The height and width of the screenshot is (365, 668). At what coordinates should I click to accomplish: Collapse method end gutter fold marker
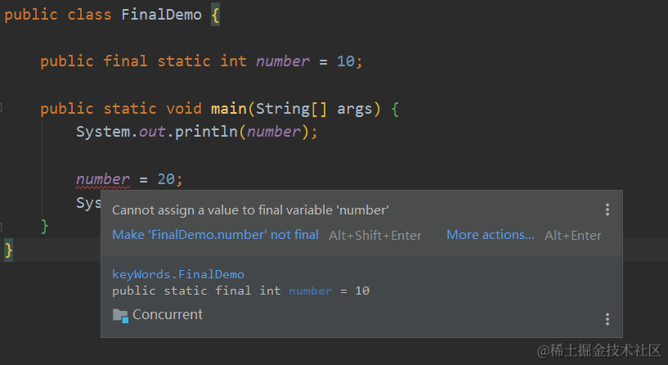pos(2,227)
